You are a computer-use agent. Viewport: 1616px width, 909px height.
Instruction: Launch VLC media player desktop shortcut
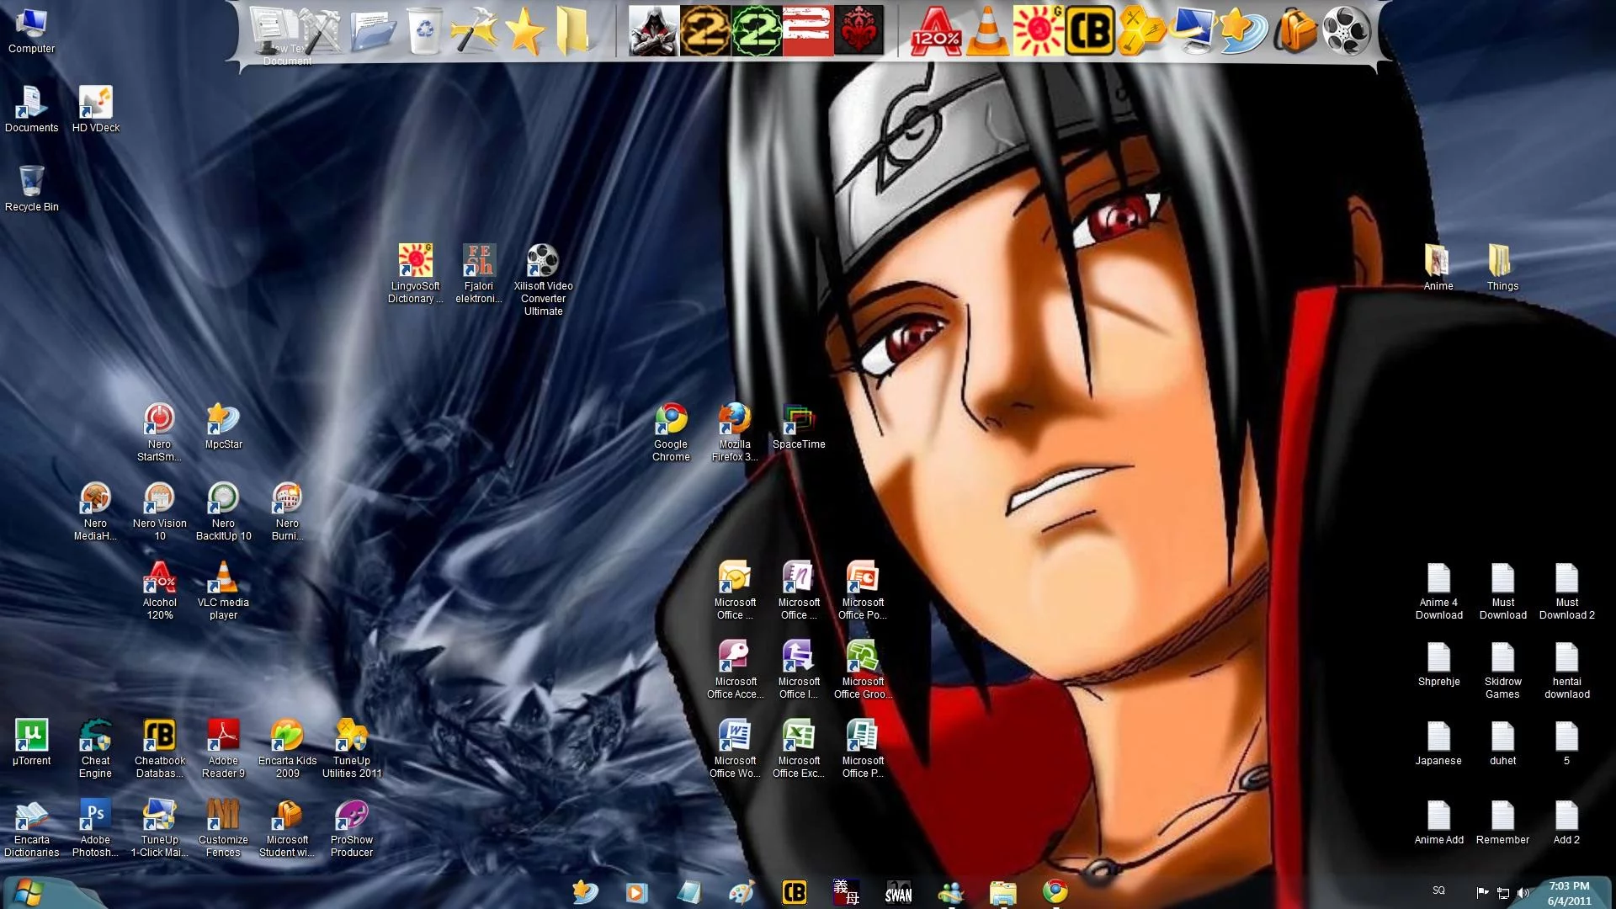223,590
